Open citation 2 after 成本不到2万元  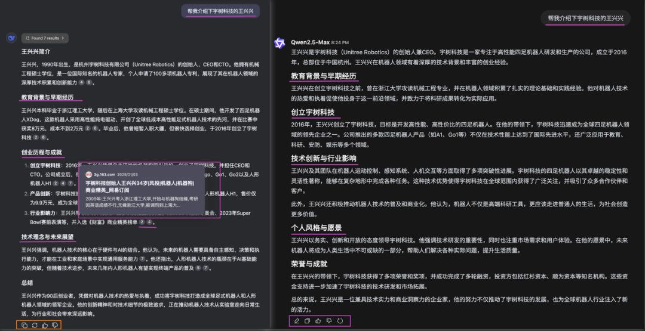click(87, 129)
